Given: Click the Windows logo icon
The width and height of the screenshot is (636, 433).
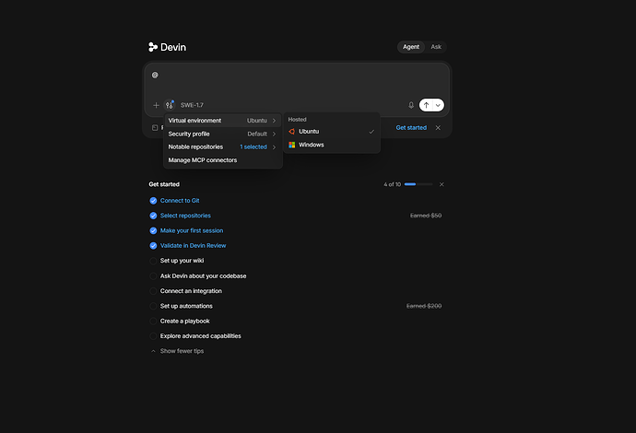Looking at the screenshot, I should 291,145.
